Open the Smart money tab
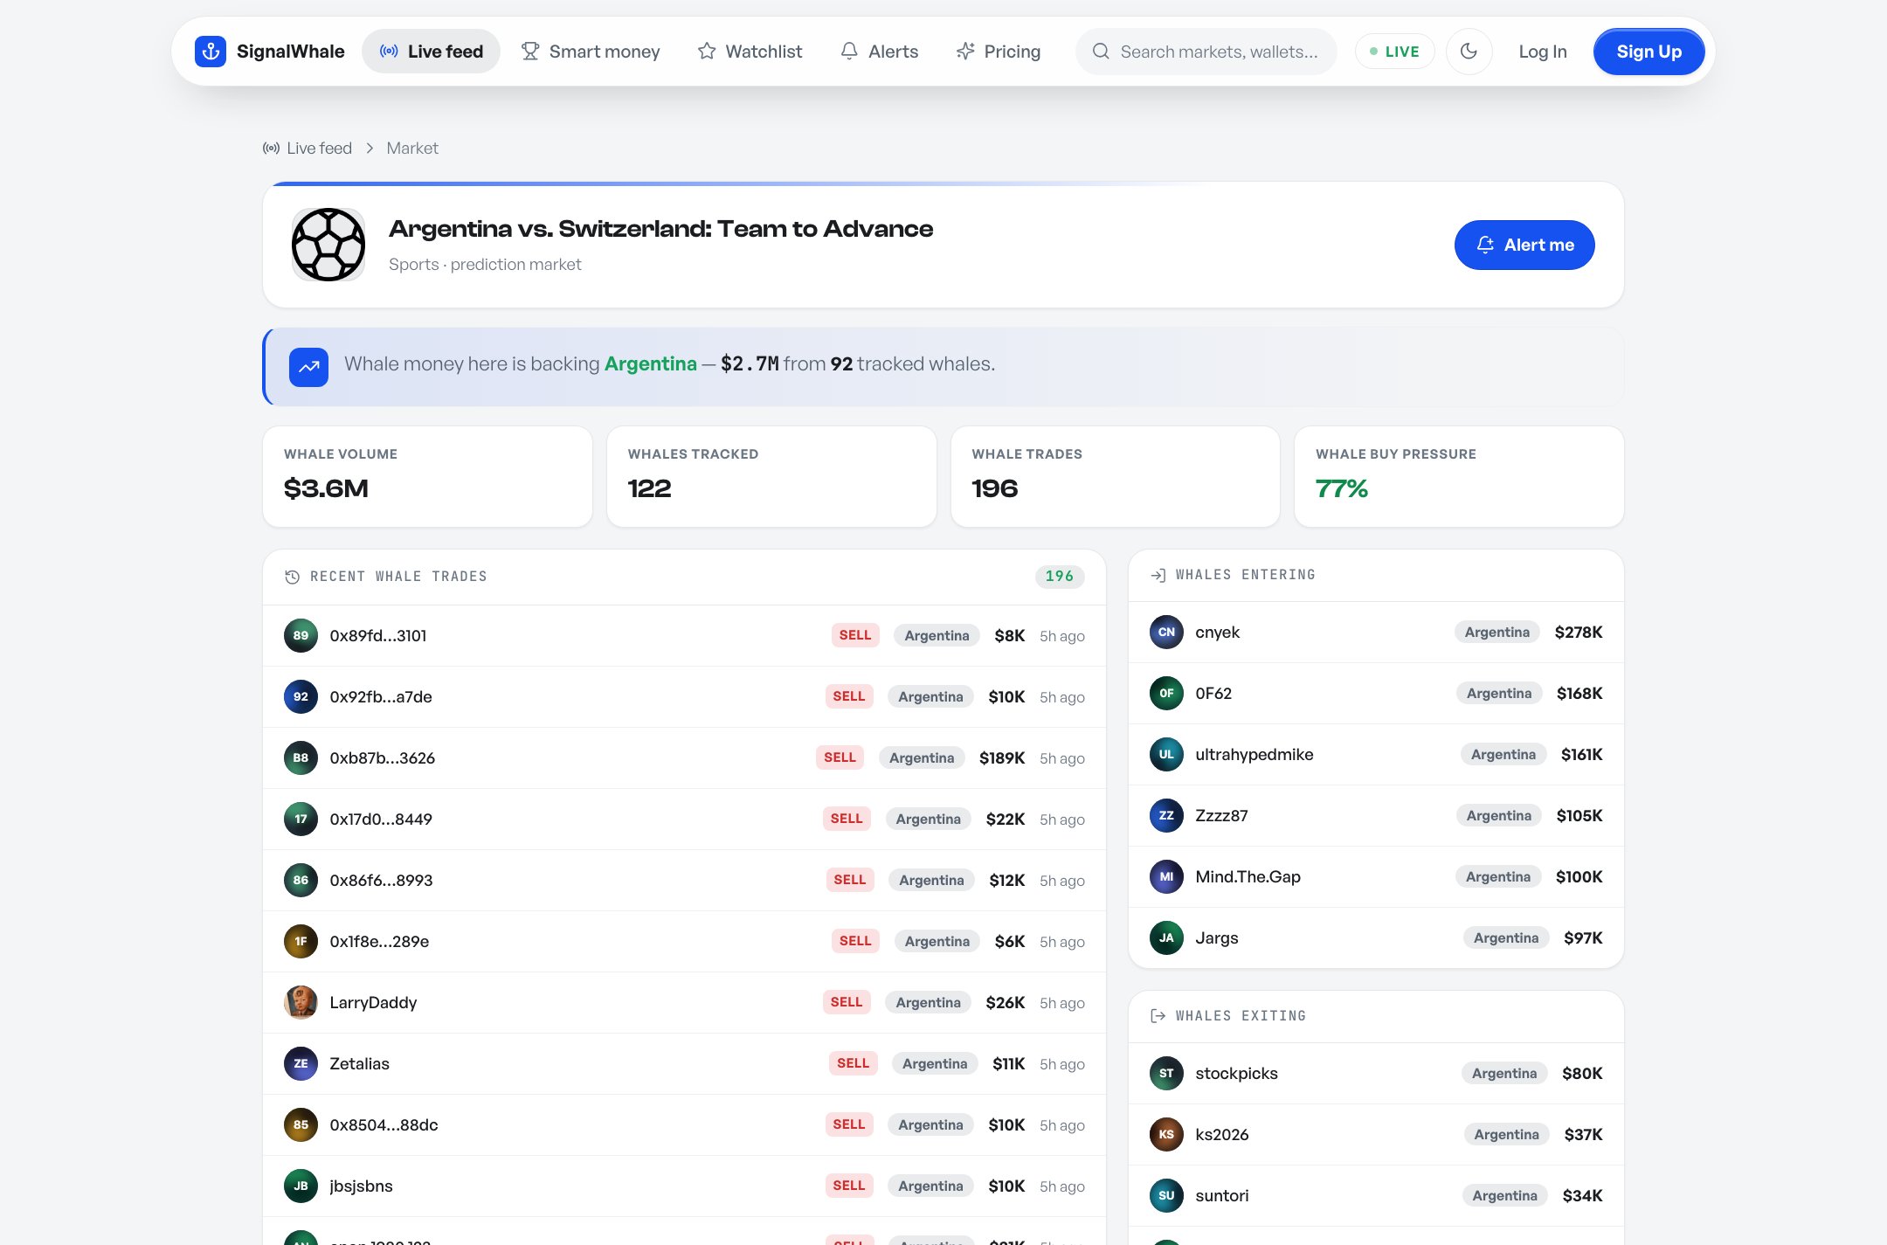This screenshot has height=1245, width=1887. (x=591, y=52)
